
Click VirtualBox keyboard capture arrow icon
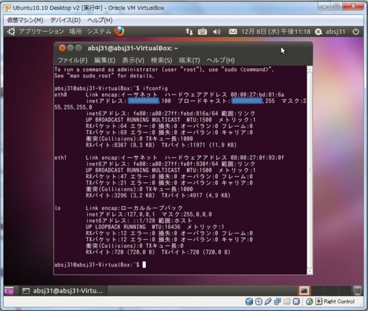click(318, 301)
